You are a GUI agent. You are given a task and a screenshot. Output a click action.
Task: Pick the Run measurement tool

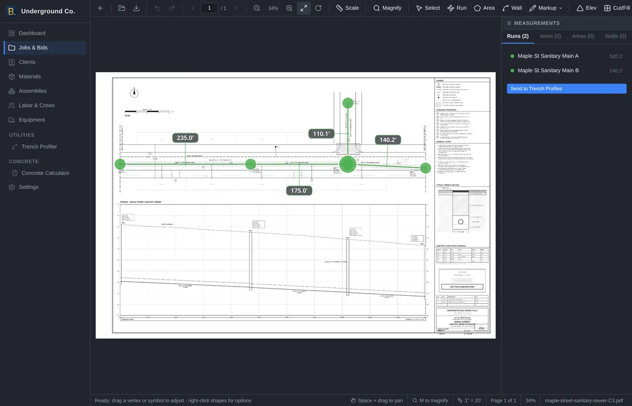click(x=457, y=8)
